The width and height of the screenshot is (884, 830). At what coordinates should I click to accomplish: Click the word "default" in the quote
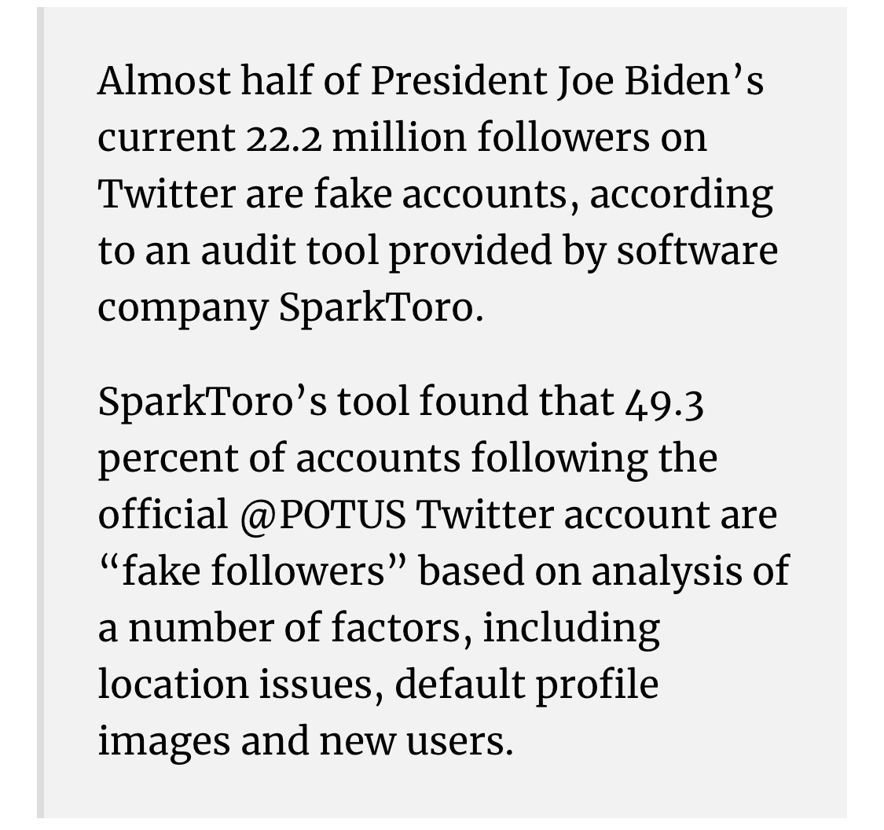[x=460, y=683]
